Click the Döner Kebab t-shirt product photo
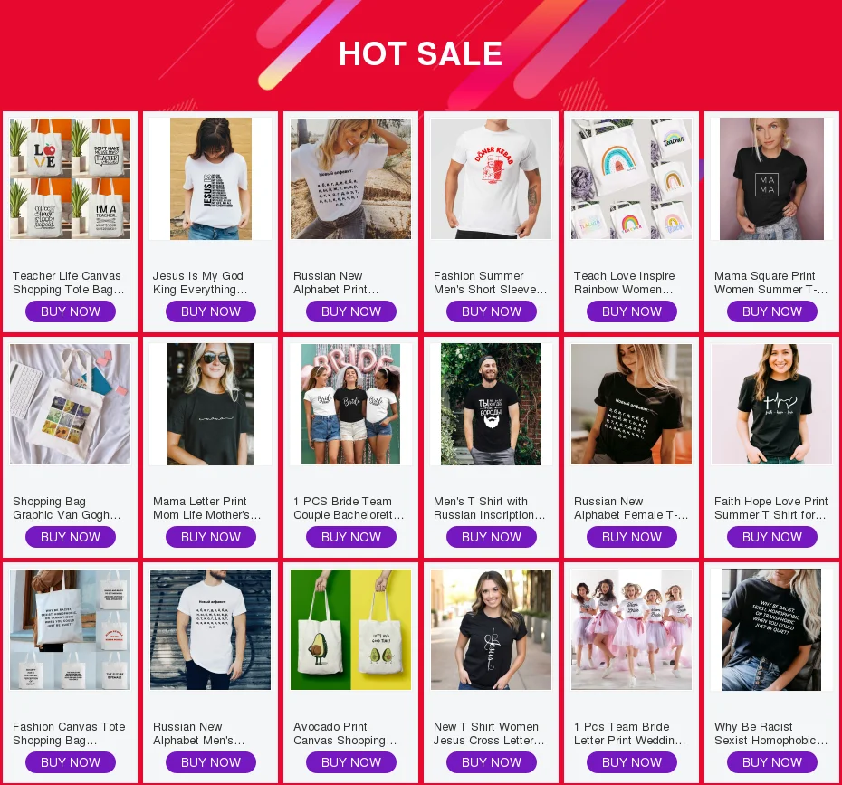842x785 pixels. (491, 178)
